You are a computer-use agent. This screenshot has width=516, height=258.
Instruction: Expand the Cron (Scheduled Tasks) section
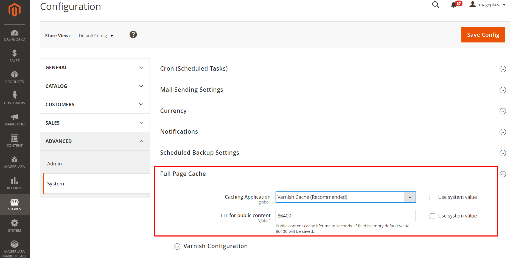point(503,69)
